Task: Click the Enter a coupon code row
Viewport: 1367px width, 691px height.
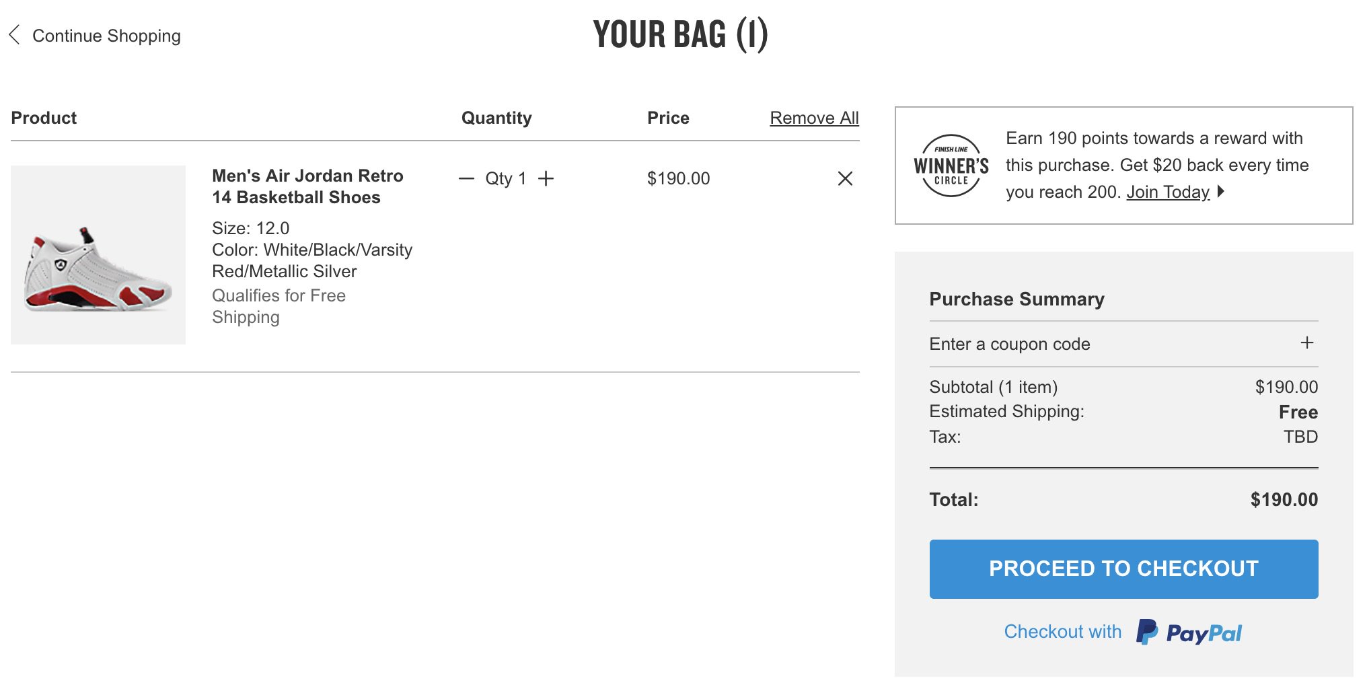Action: coord(1123,344)
